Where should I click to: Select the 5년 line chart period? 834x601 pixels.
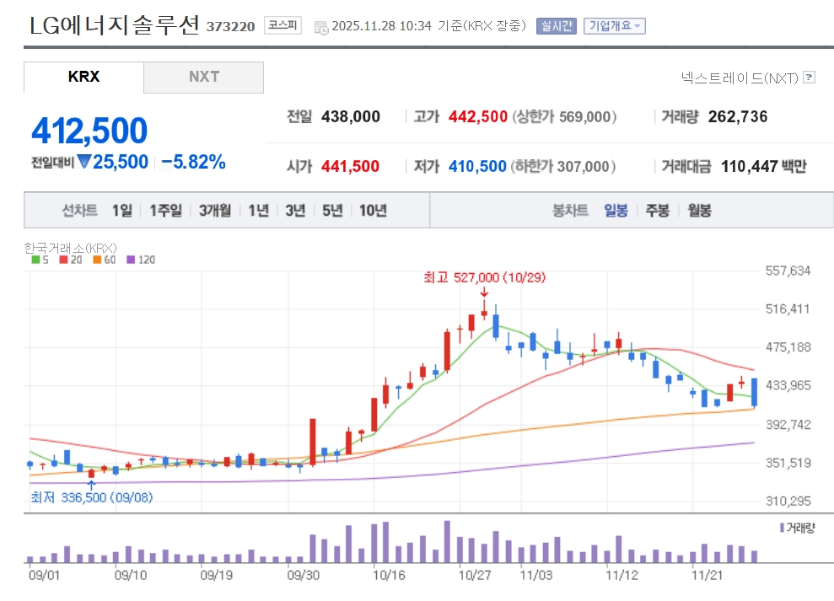(332, 211)
